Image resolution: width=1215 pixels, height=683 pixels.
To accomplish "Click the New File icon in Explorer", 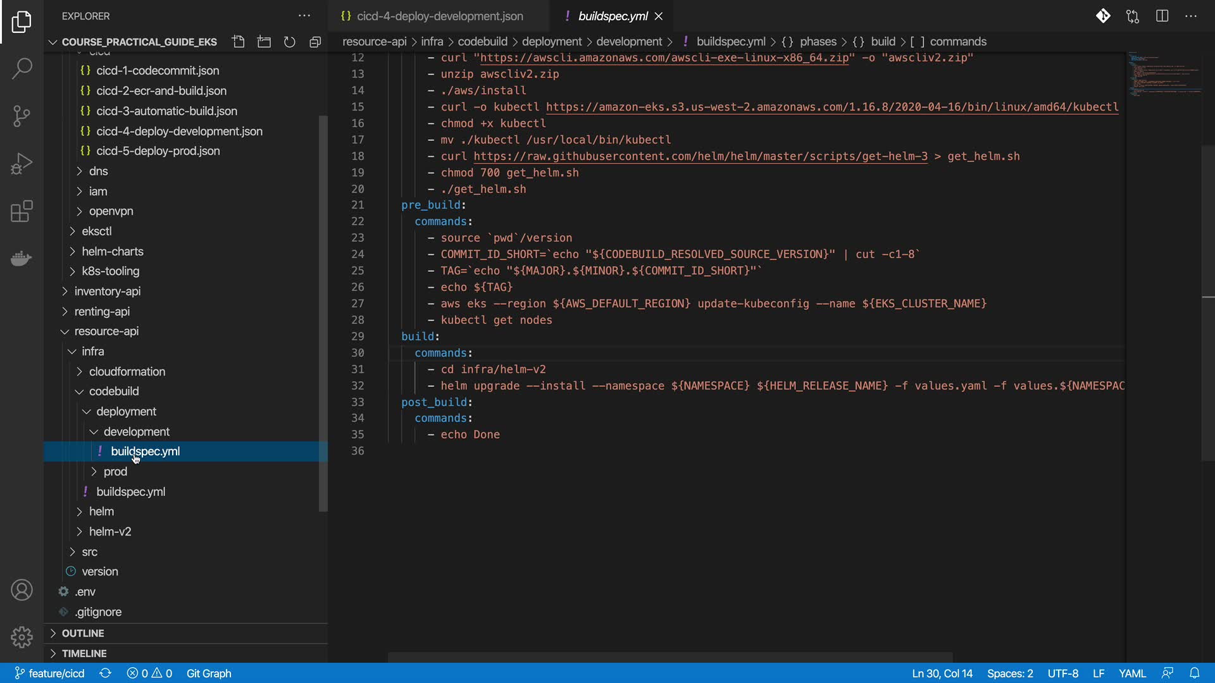I will click(x=239, y=42).
